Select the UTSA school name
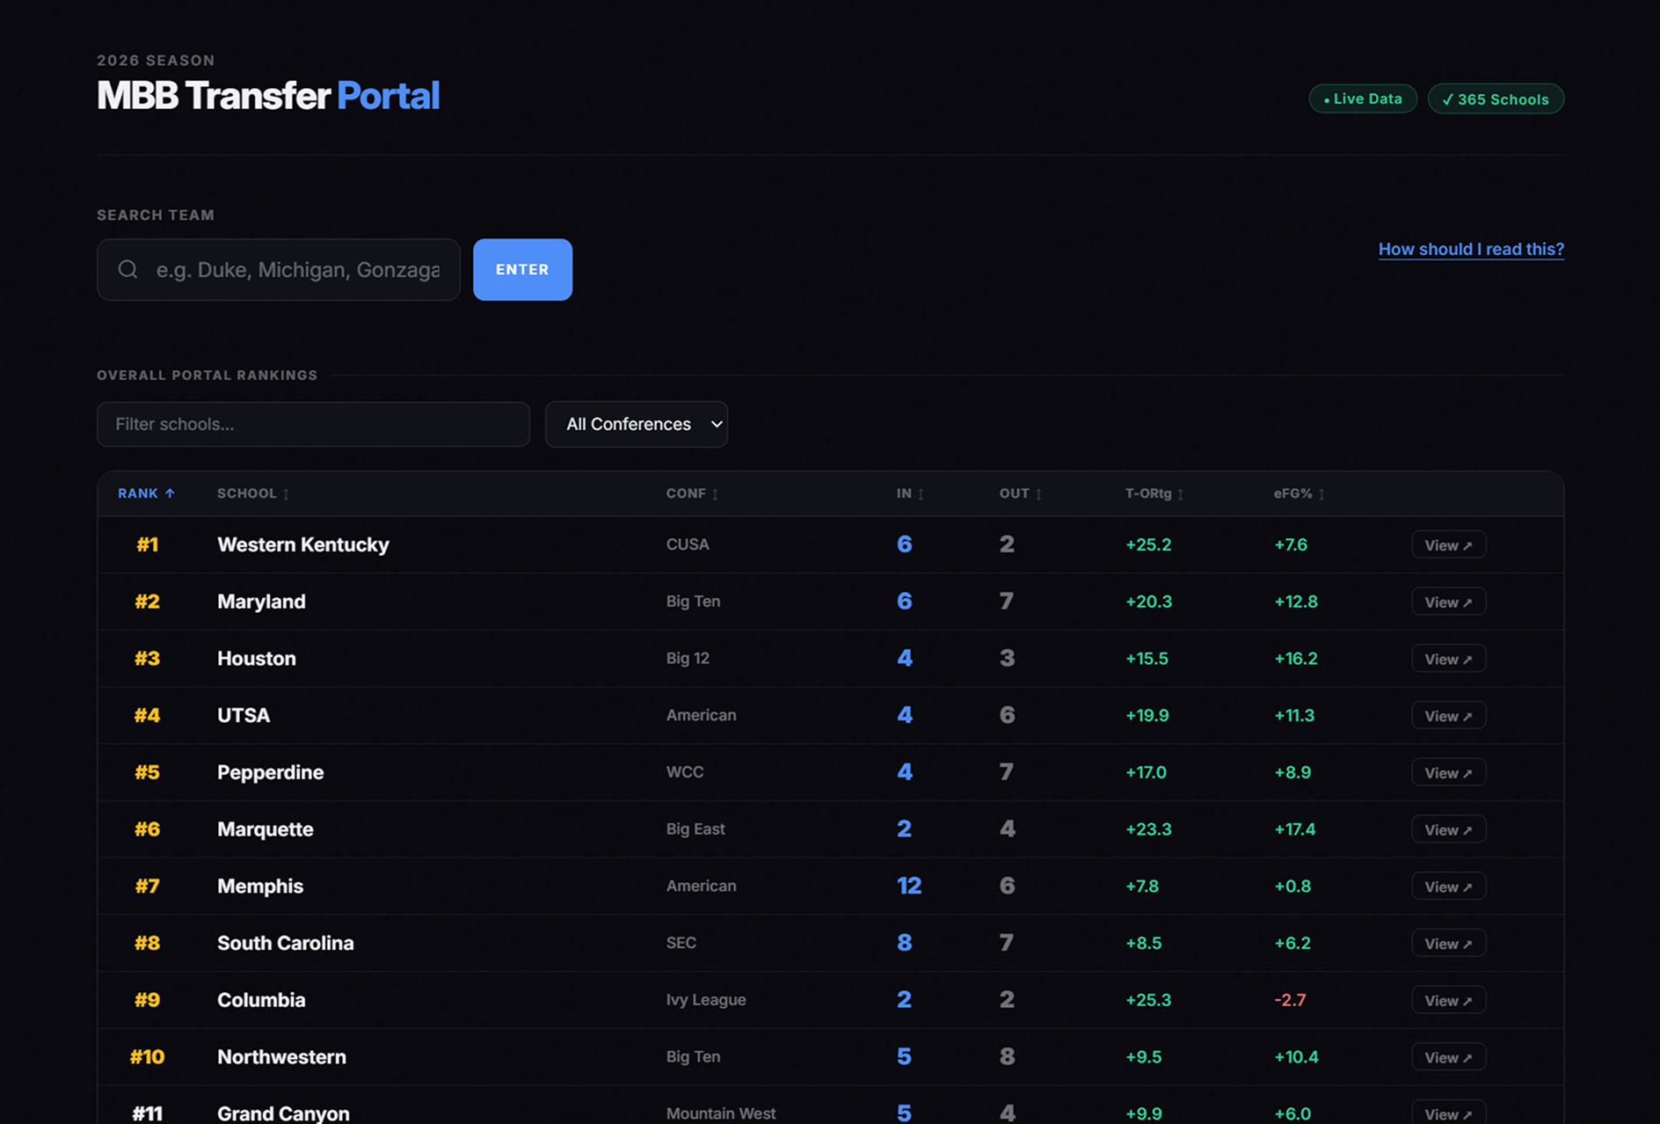The image size is (1660, 1124). (x=244, y=715)
